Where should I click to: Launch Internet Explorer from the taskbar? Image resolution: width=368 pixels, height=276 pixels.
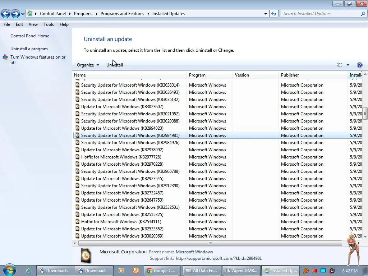(28, 271)
